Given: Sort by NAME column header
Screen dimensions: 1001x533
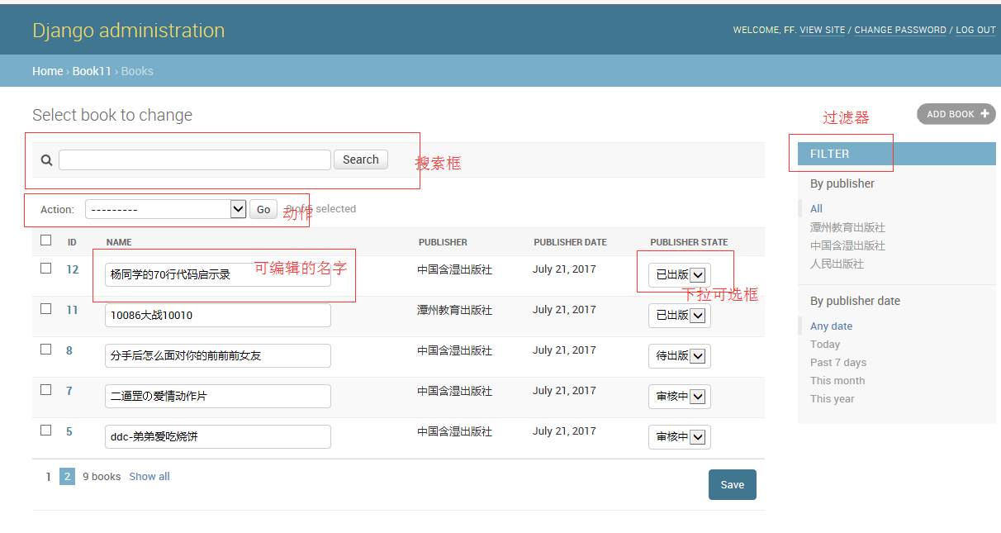Looking at the screenshot, I should click(x=119, y=242).
